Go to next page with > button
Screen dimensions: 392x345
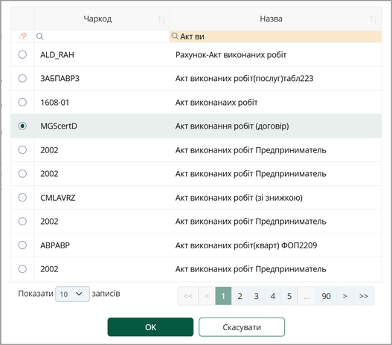click(x=345, y=296)
